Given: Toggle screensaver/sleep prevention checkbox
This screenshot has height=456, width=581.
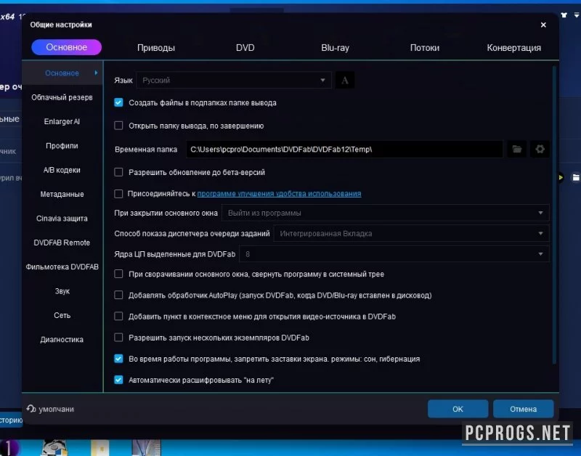Looking at the screenshot, I should [118, 359].
